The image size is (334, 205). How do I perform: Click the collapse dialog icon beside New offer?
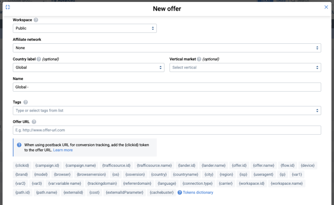8,7
